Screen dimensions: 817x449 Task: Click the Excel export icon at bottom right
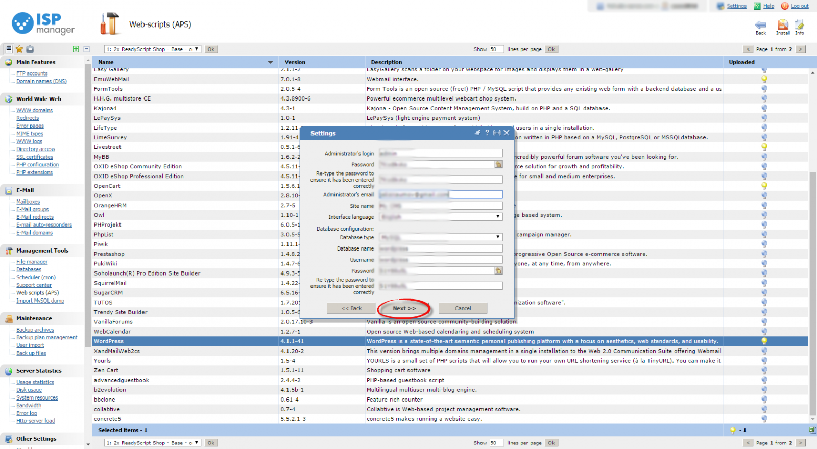pos(812,430)
